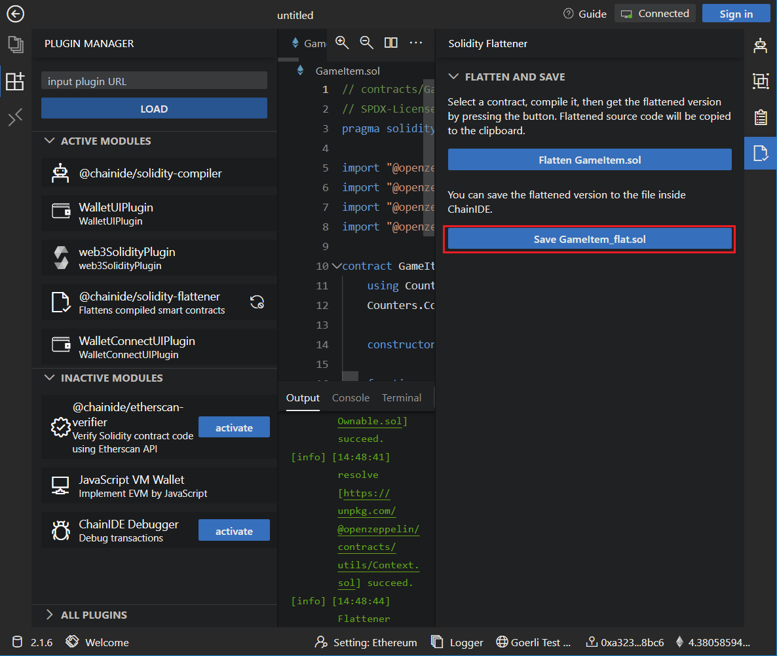Toggle the split editor layout icon
The height and width of the screenshot is (656, 777).
391,43
